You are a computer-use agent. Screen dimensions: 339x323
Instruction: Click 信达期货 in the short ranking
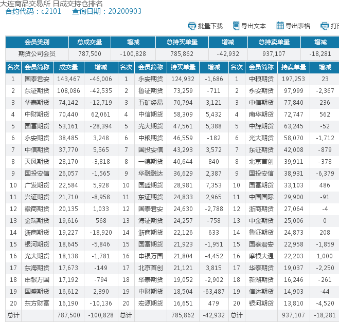pyautogui.click(x=261, y=292)
